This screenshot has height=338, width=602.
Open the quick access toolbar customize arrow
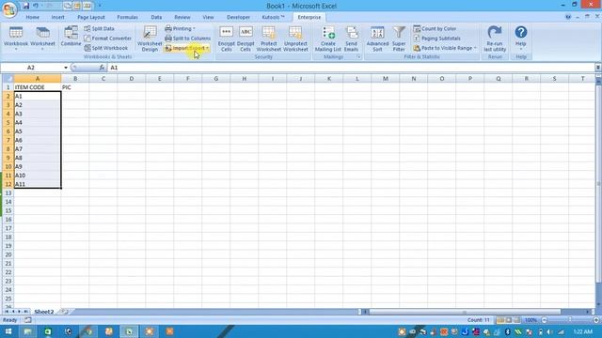[x=100, y=6]
